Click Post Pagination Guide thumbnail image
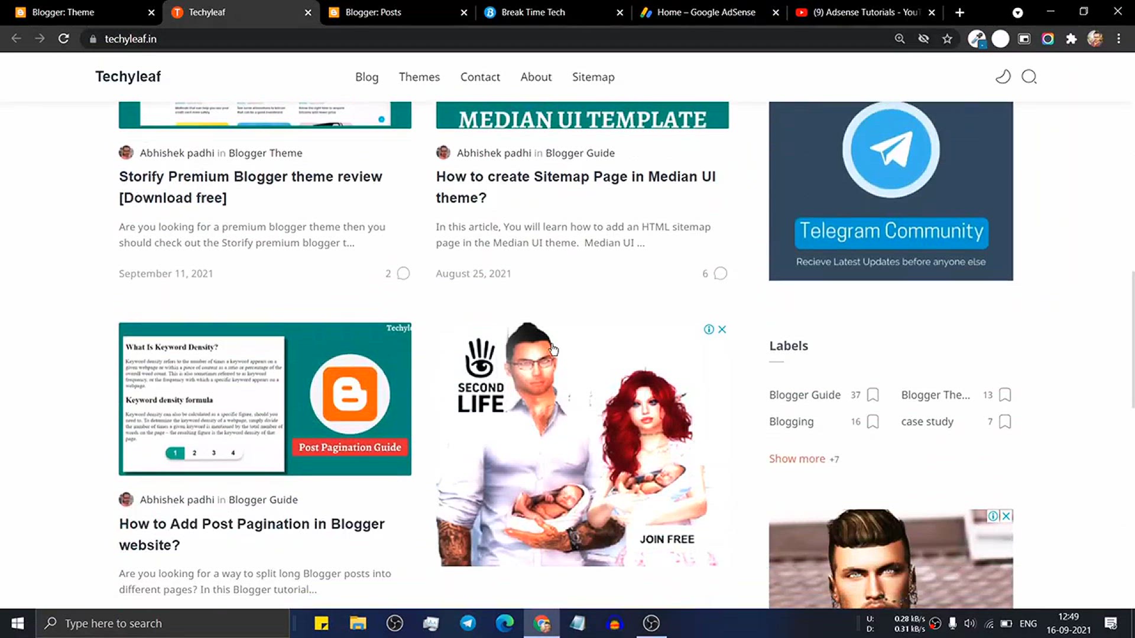 point(265,399)
